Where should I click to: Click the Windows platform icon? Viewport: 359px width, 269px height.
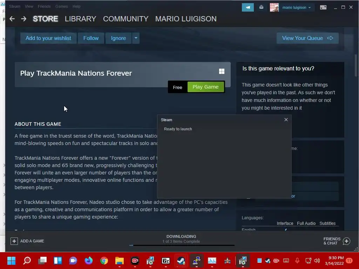click(222, 71)
